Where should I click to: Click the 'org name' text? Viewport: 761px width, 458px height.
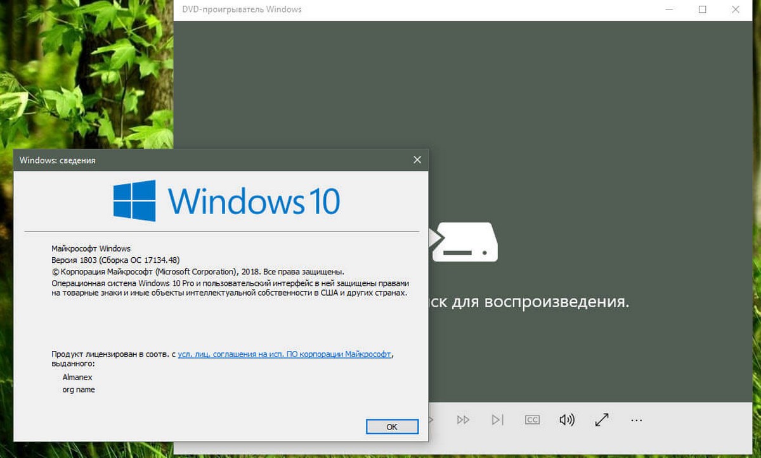[x=79, y=390]
